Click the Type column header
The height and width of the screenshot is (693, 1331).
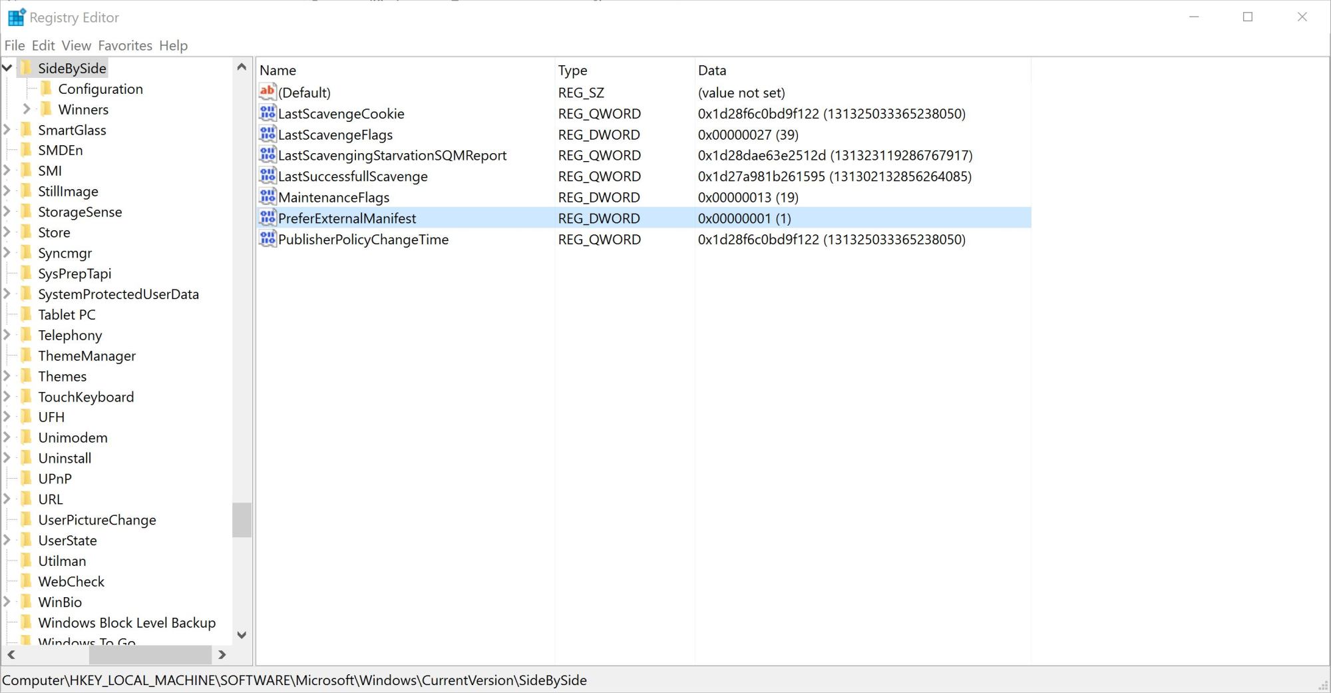point(572,70)
